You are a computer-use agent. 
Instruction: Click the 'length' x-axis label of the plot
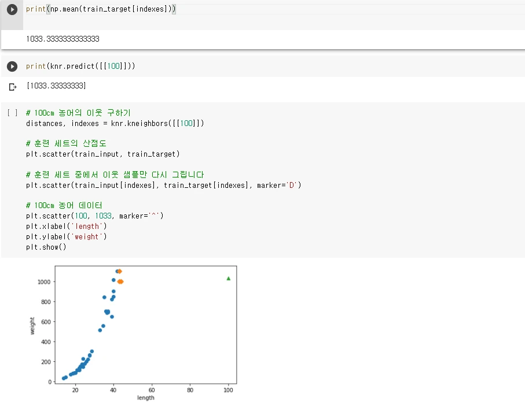(x=146, y=398)
